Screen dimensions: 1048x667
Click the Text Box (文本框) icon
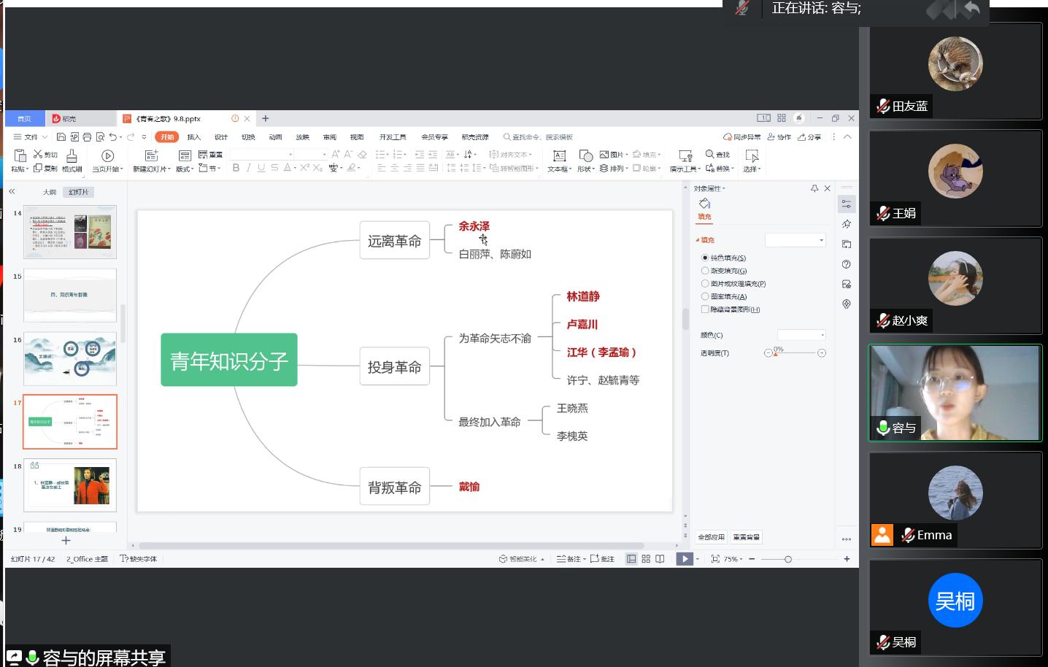(559, 156)
